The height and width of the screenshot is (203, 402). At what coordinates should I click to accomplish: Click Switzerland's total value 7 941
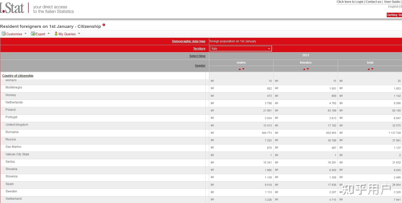tap(397, 200)
